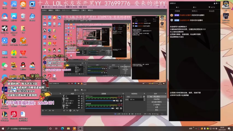The width and height of the screenshot is (233, 131).
Task: Click 停止推流 button in controls
Action: click(x=156, y=97)
